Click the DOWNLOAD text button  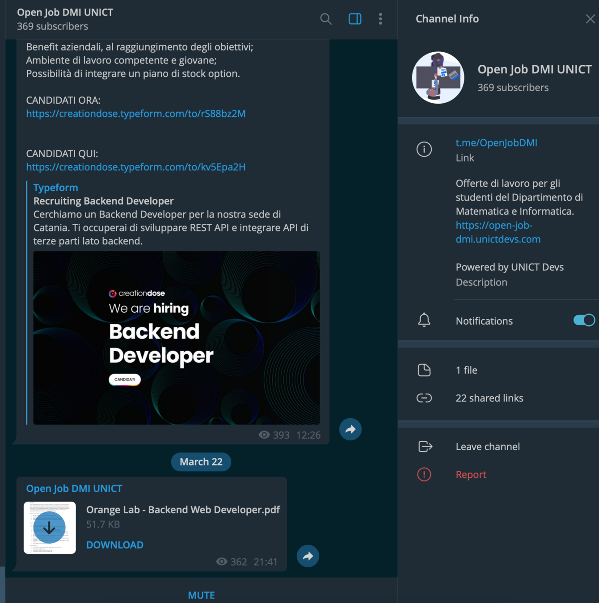coord(115,545)
